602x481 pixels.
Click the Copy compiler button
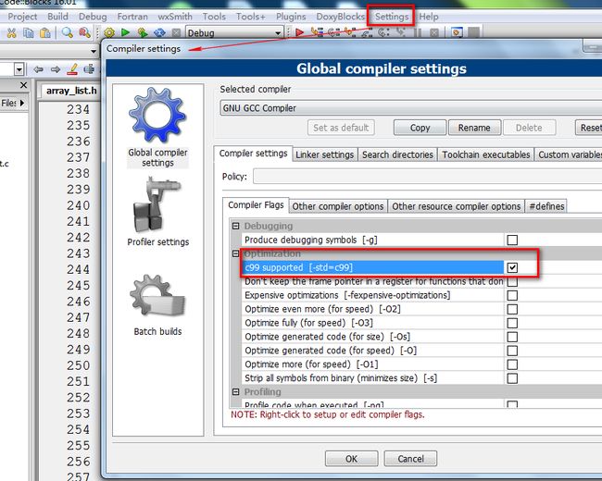tap(420, 128)
